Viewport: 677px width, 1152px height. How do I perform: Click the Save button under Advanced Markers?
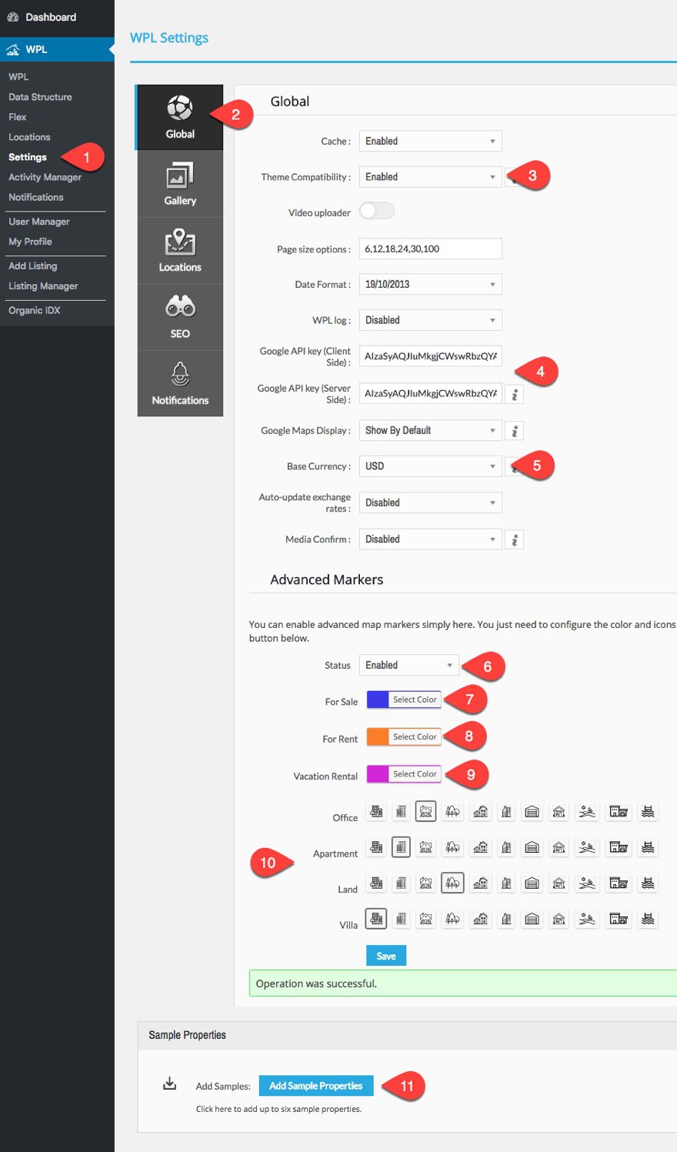385,955
